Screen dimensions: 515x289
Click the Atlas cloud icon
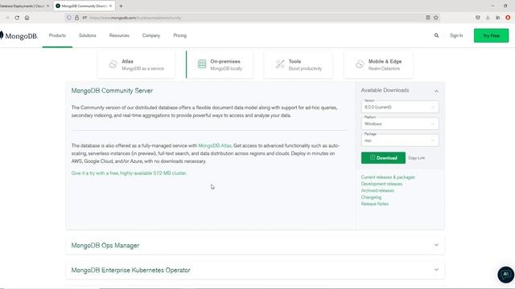113,64
